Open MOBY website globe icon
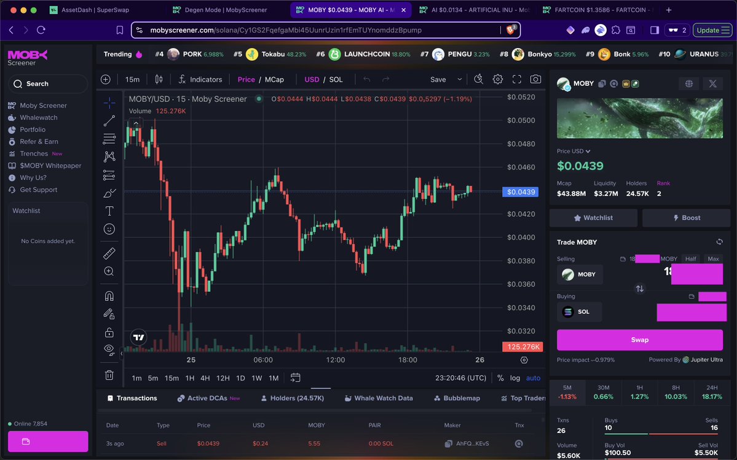737x460 pixels. (x=689, y=84)
